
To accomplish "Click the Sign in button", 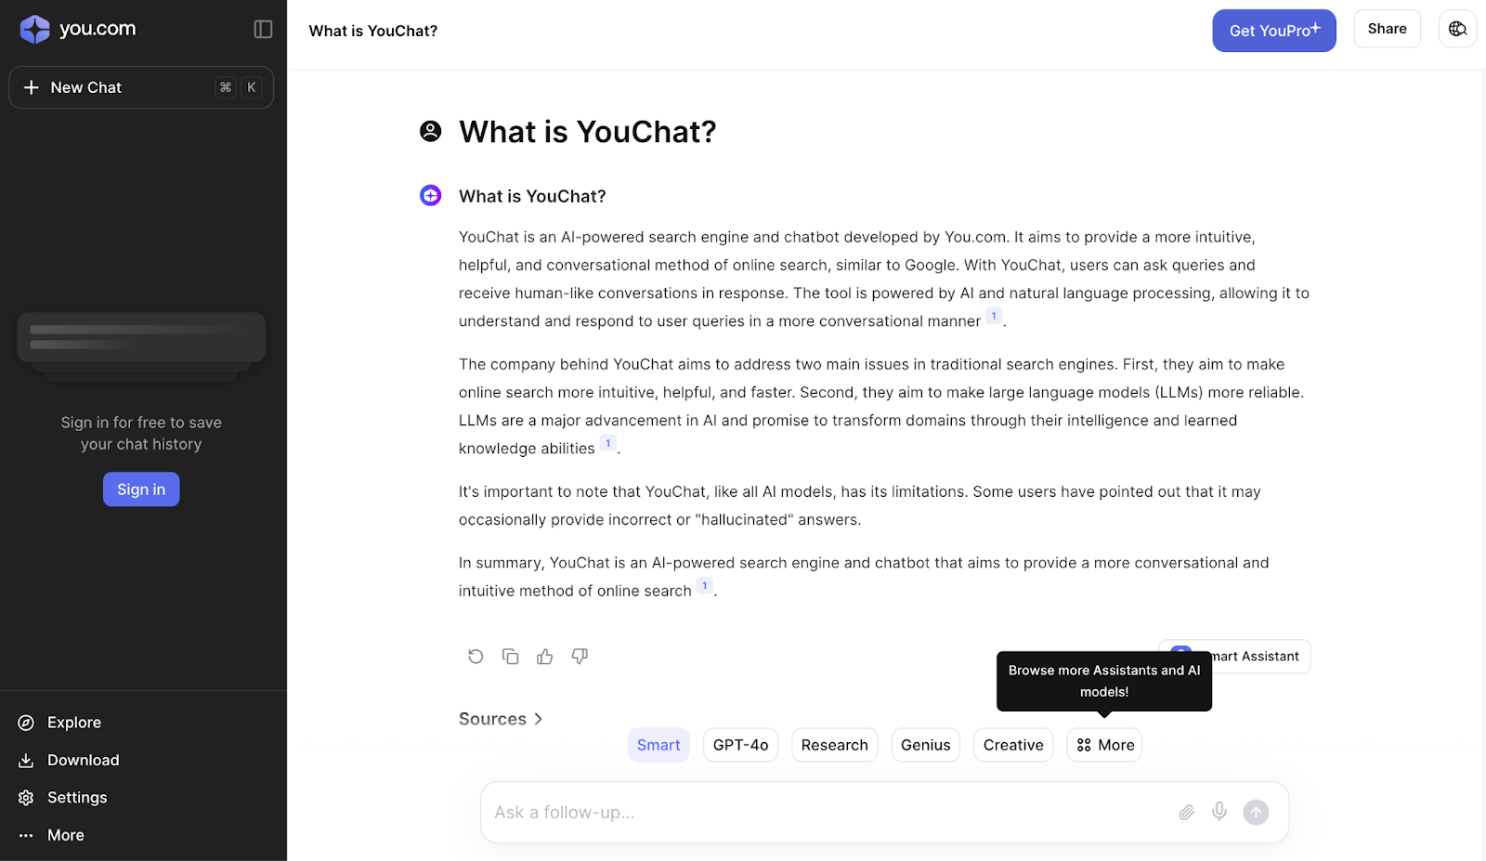I will (x=141, y=489).
